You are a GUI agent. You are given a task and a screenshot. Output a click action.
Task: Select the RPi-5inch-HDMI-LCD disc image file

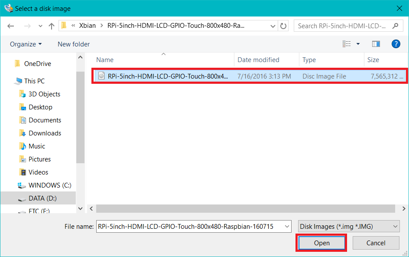(249, 76)
